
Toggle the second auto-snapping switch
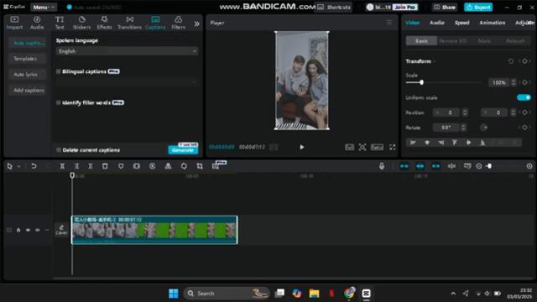(420, 166)
